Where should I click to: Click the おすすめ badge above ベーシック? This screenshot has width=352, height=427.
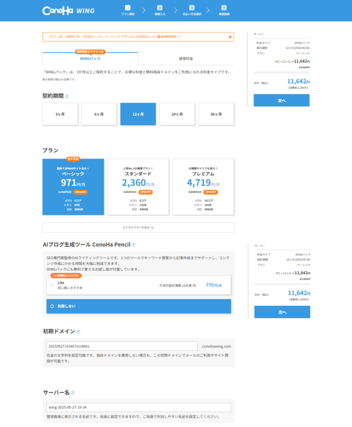[73, 159]
